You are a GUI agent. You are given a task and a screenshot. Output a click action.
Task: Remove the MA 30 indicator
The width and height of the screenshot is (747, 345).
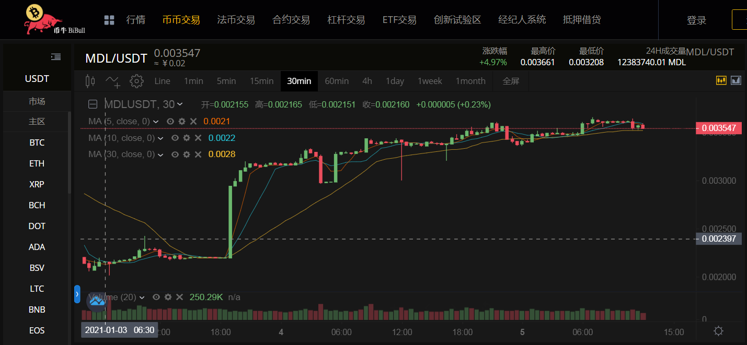pyautogui.click(x=198, y=154)
